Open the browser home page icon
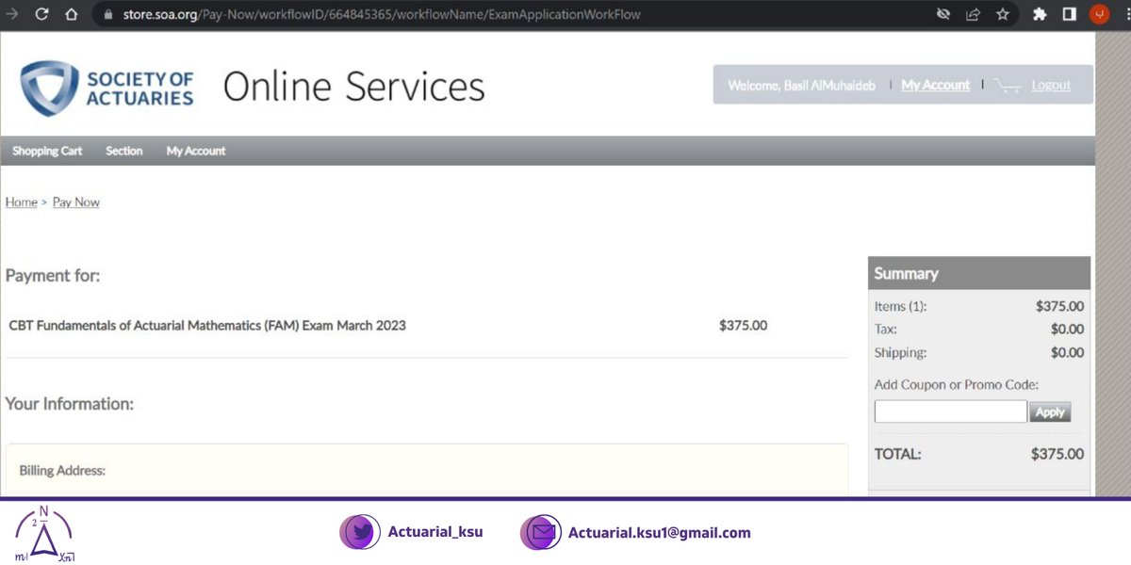The width and height of the screenshot is (1131, 565). click(72, 14)
